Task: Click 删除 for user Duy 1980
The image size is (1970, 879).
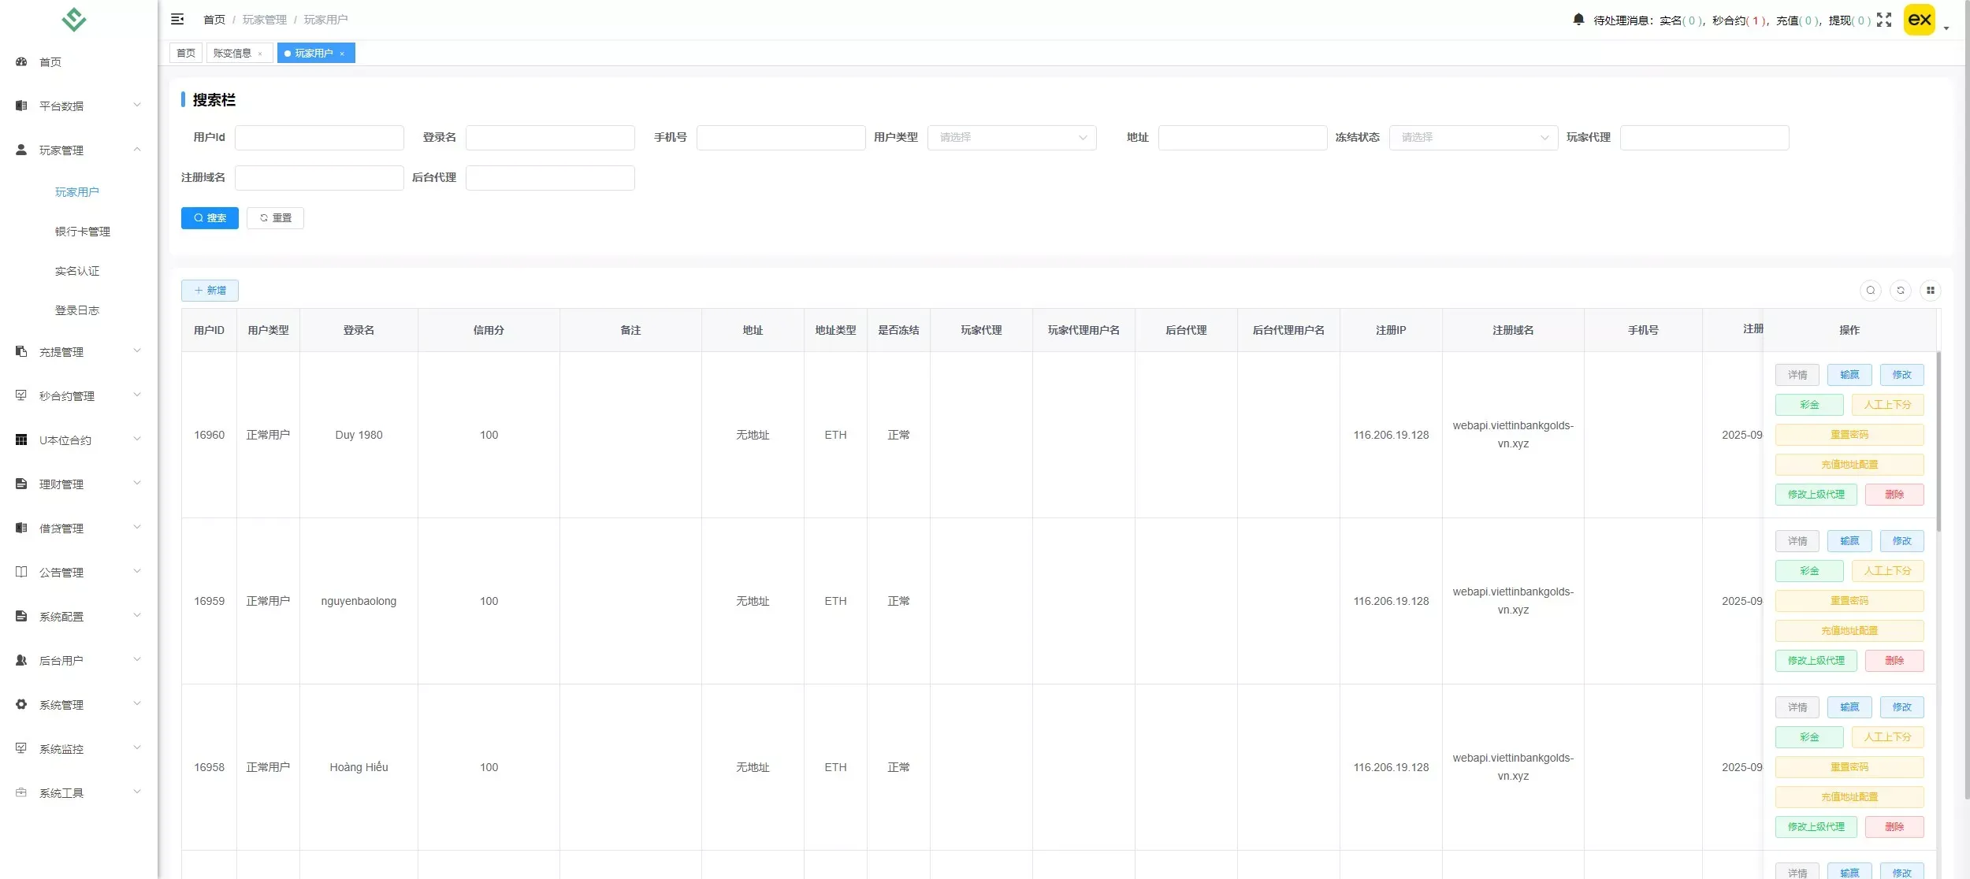Action: (x=1894, y=495)
